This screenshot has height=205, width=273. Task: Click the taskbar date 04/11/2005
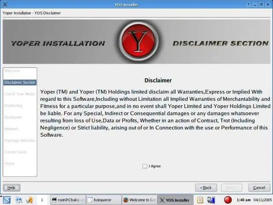click(263, 200)
